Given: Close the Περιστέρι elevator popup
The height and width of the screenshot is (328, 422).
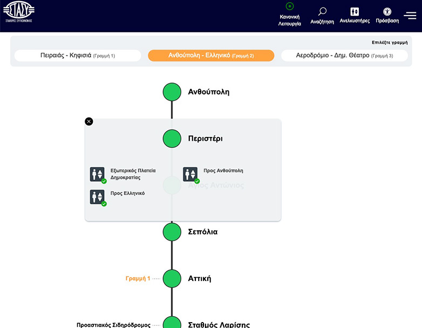Looking at the screenshot, I should [x=89, y=121].
